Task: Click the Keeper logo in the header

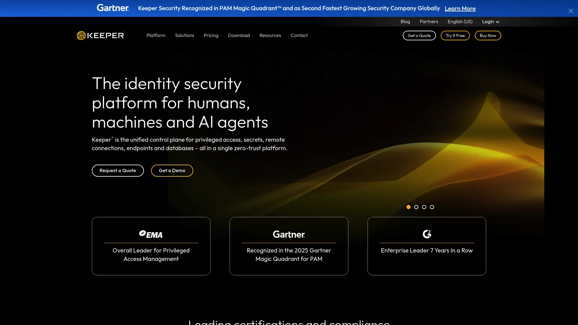Action: point(101,36)
